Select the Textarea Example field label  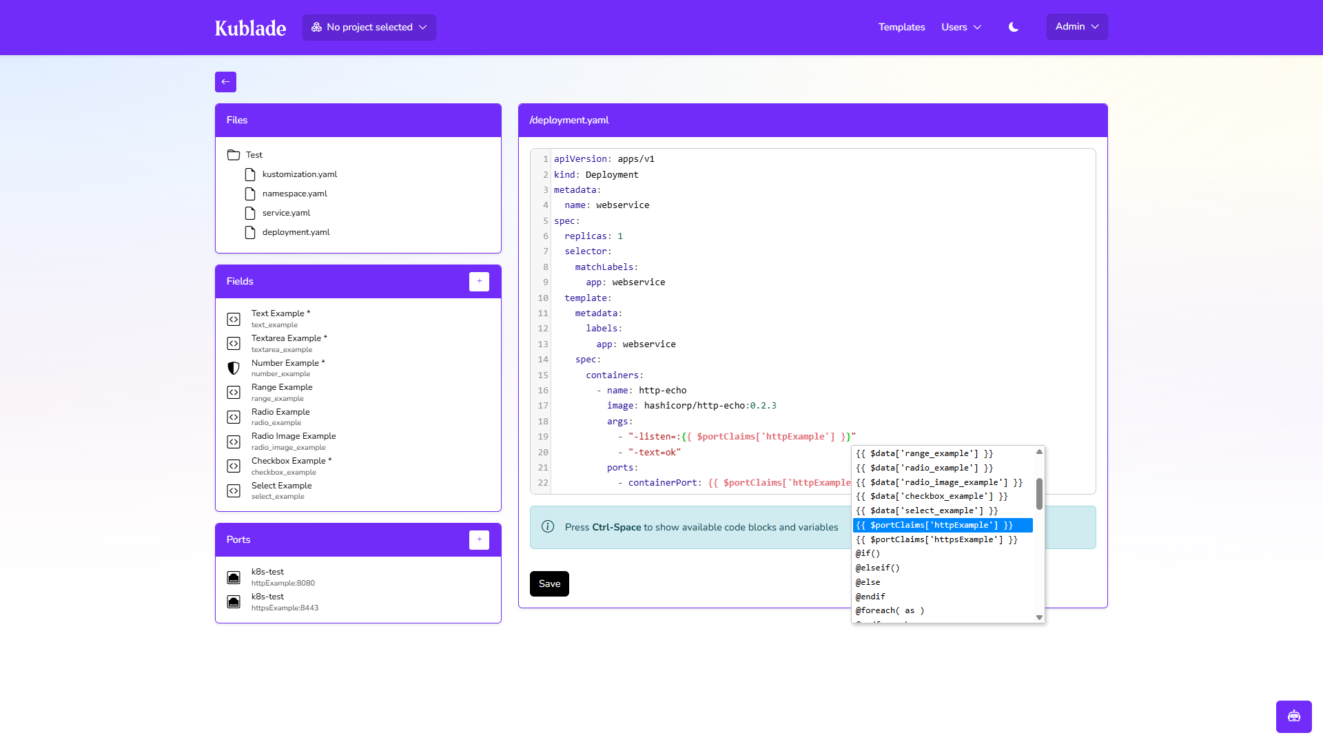pos(289,338)
